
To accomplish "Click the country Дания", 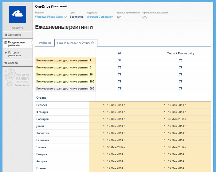I will point(40,126).
